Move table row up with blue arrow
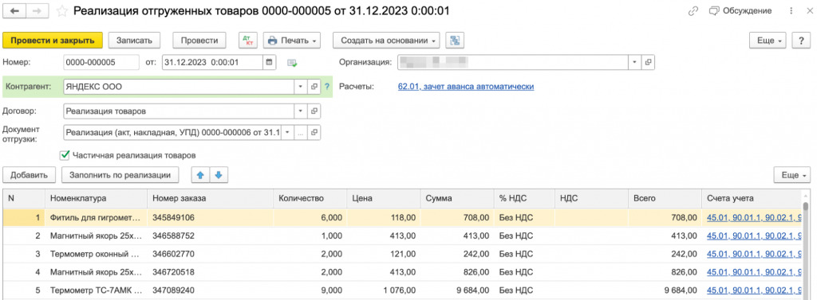817x300 pixels. [x=200, y=175]
